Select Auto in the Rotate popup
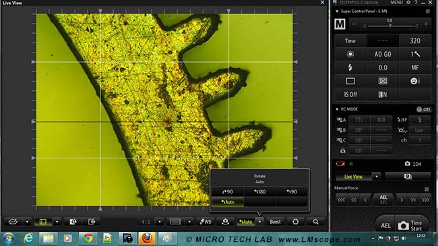The height and width of the screenshot is (246, 438). (x=228, y=202)
